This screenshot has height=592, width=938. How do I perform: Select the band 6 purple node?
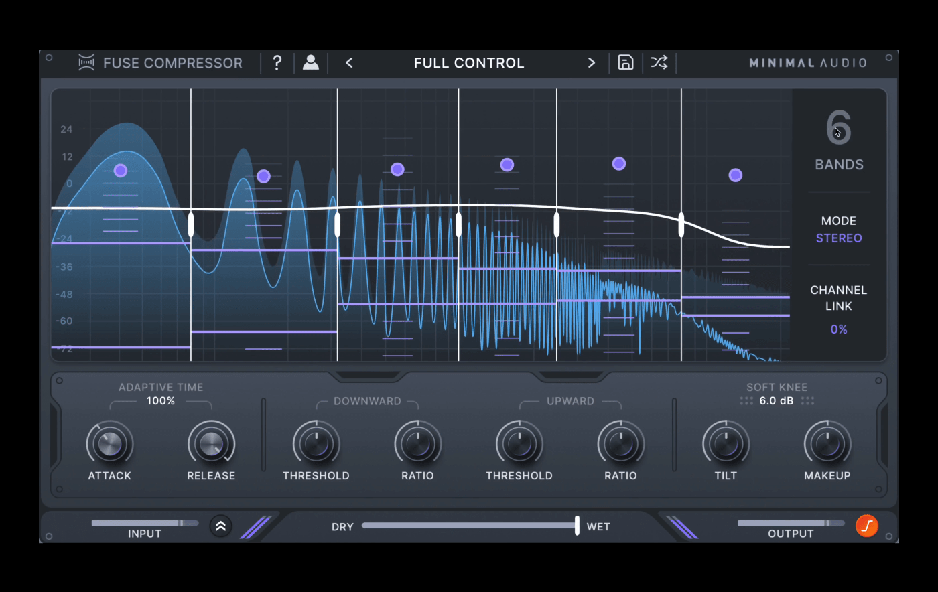click(736, 175)
